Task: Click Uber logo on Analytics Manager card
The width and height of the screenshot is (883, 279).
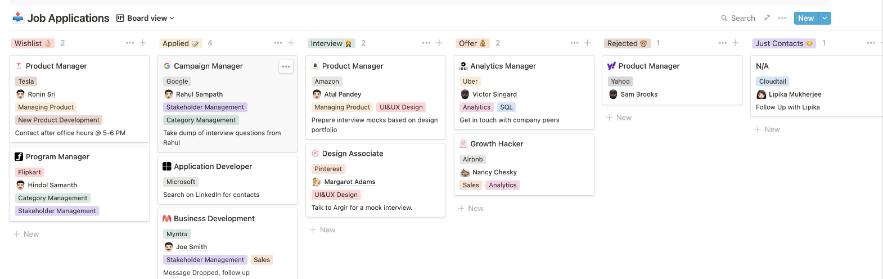Action: coord(463,66)
